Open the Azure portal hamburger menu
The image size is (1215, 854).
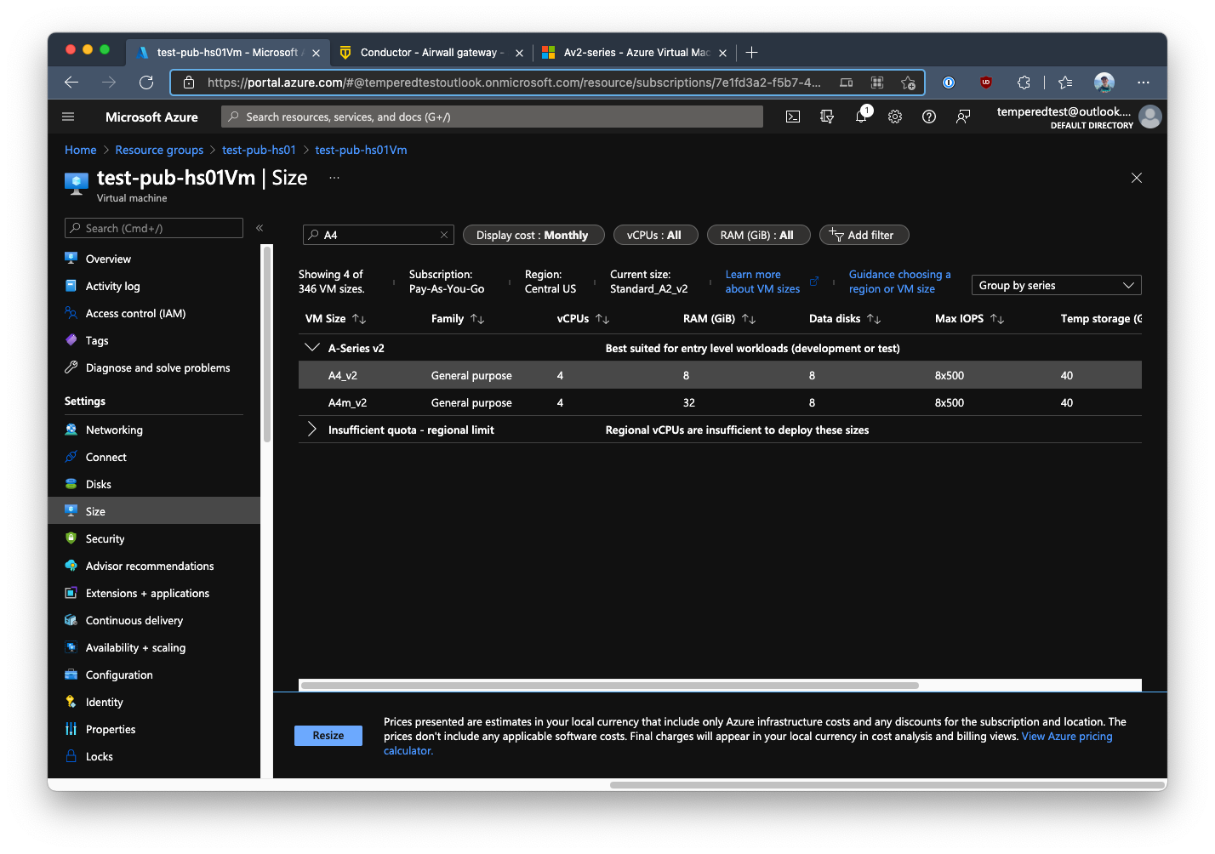(68, 117)
